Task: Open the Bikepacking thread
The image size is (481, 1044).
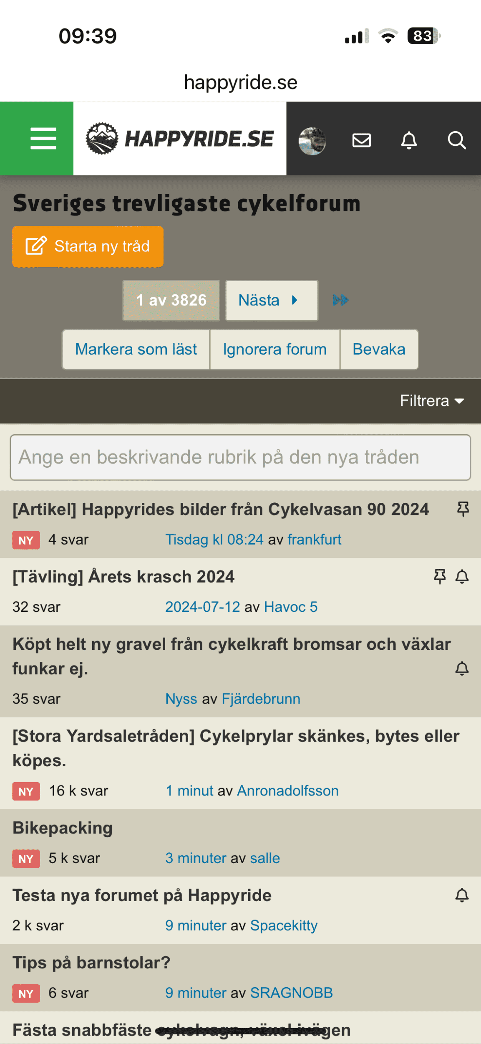Action: [63, 828]
